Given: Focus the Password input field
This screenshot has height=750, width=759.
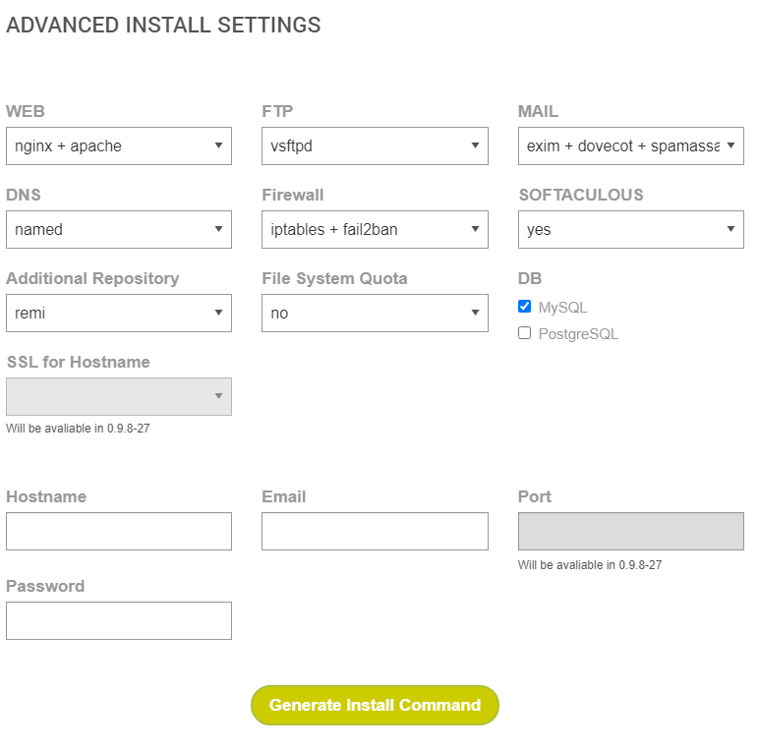Looking at the screenshot, I should tap(118, 620).
